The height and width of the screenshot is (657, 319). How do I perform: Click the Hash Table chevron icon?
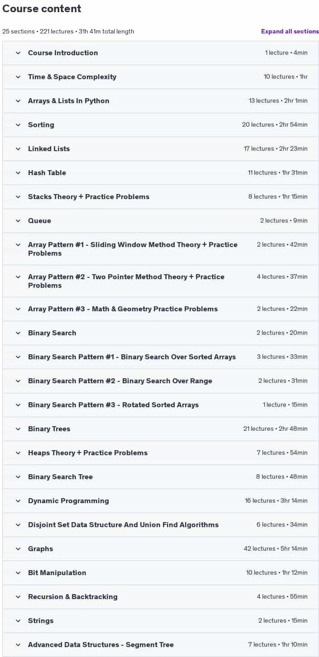click(18, 173)
